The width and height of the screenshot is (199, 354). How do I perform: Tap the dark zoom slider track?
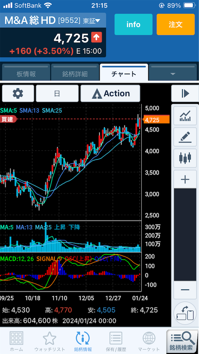[x=185, y=235]
